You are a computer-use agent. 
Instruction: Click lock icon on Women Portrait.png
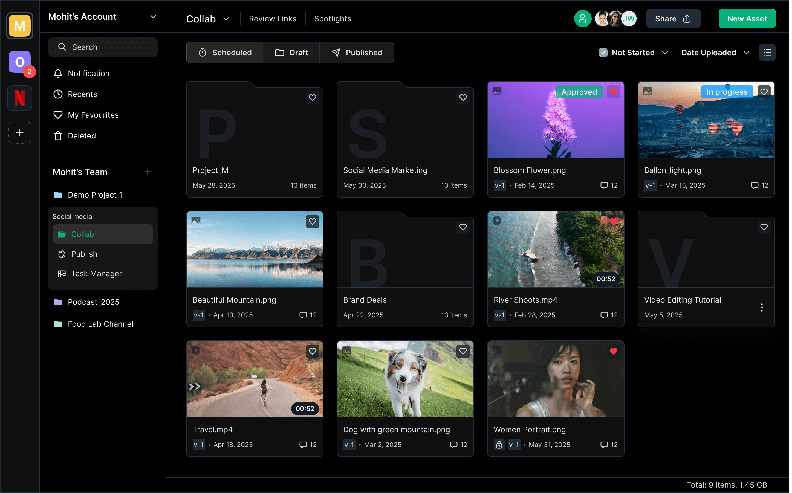(499, 445)
